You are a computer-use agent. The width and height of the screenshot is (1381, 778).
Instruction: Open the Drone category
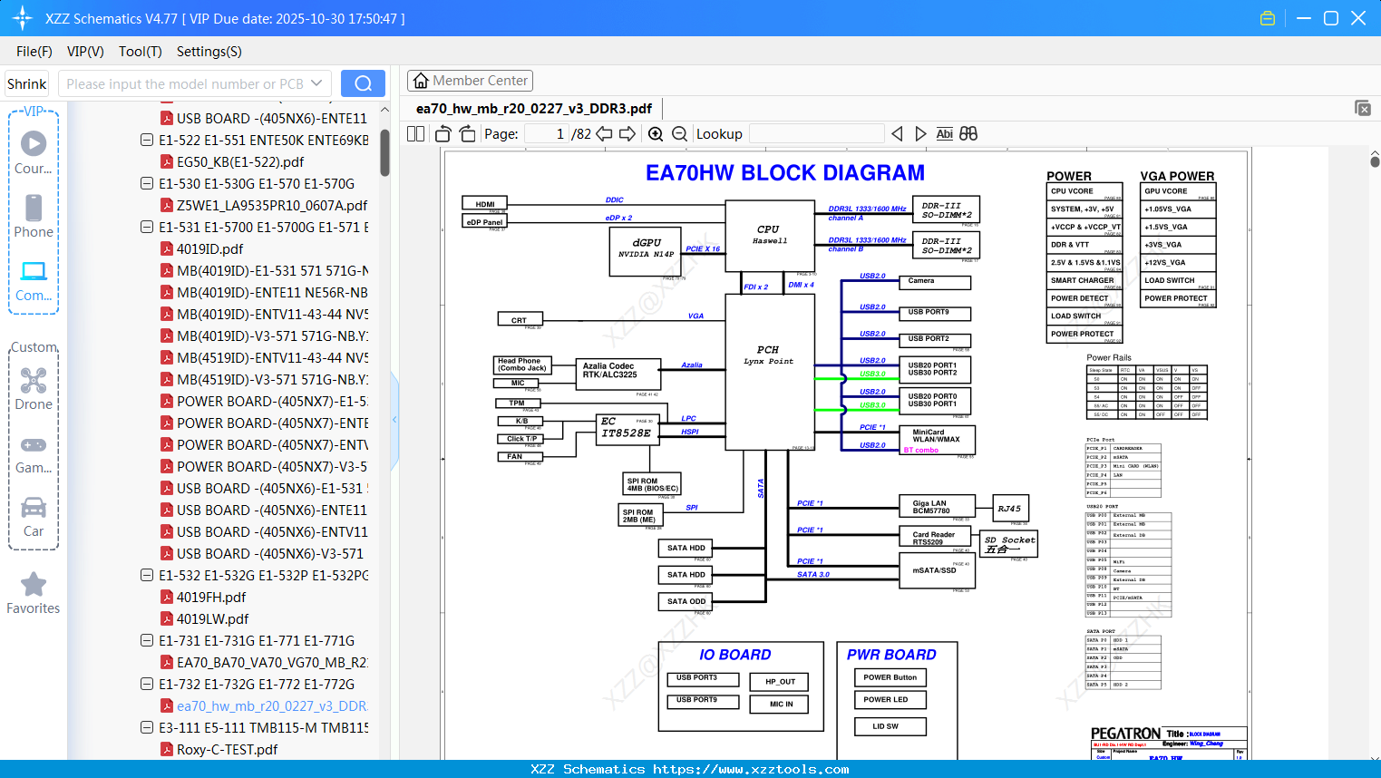(34, 389)
